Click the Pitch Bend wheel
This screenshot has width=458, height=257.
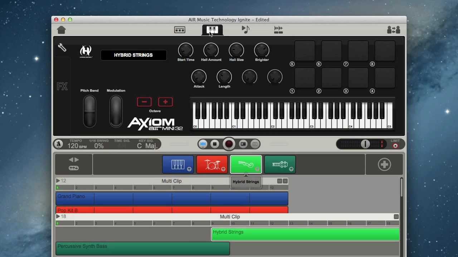89,111
